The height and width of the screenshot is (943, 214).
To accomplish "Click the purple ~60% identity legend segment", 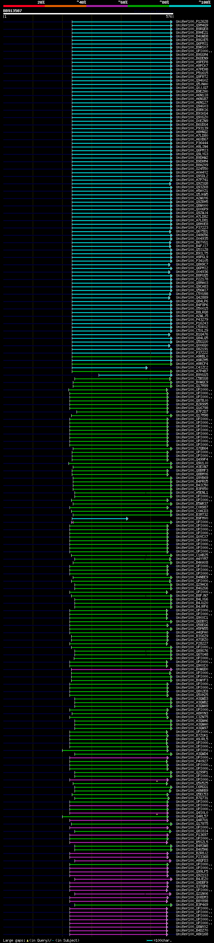I will click(107, 6).
